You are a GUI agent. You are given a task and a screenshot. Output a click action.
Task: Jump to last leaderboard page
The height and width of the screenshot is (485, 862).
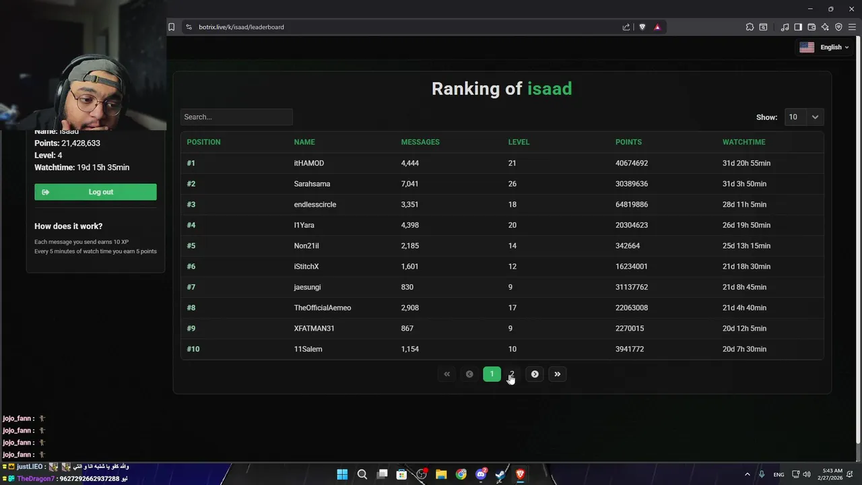(557, 374)
